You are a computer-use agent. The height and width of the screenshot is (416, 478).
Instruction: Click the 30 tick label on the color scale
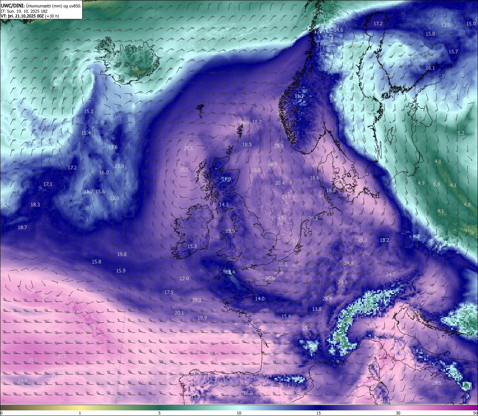coord(398,413)
